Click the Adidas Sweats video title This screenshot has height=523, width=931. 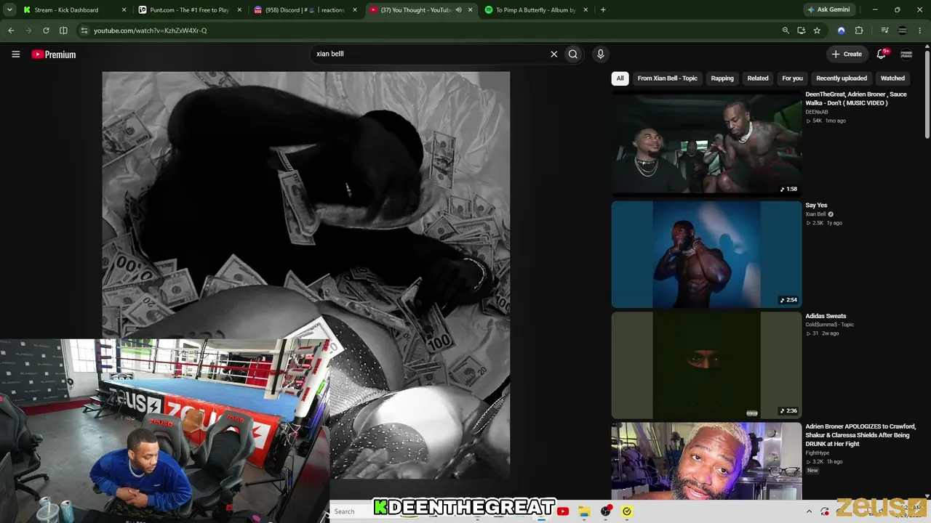[x=826, y=316]
